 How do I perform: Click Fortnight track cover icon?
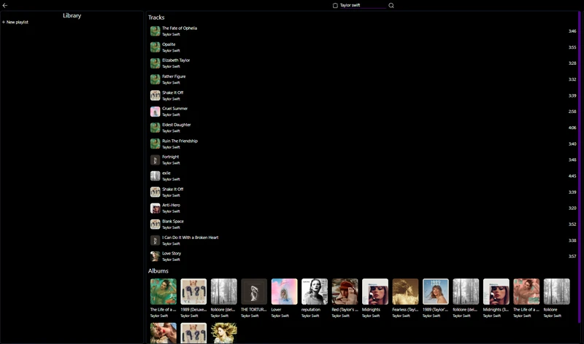155,160
